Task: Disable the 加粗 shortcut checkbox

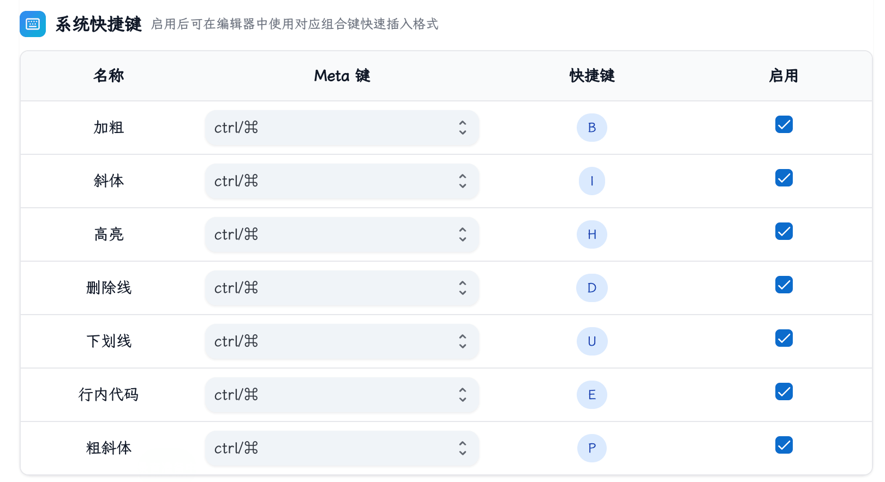Action: (x=784, y=124)
